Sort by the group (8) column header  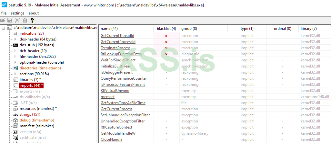click(203, 29)
